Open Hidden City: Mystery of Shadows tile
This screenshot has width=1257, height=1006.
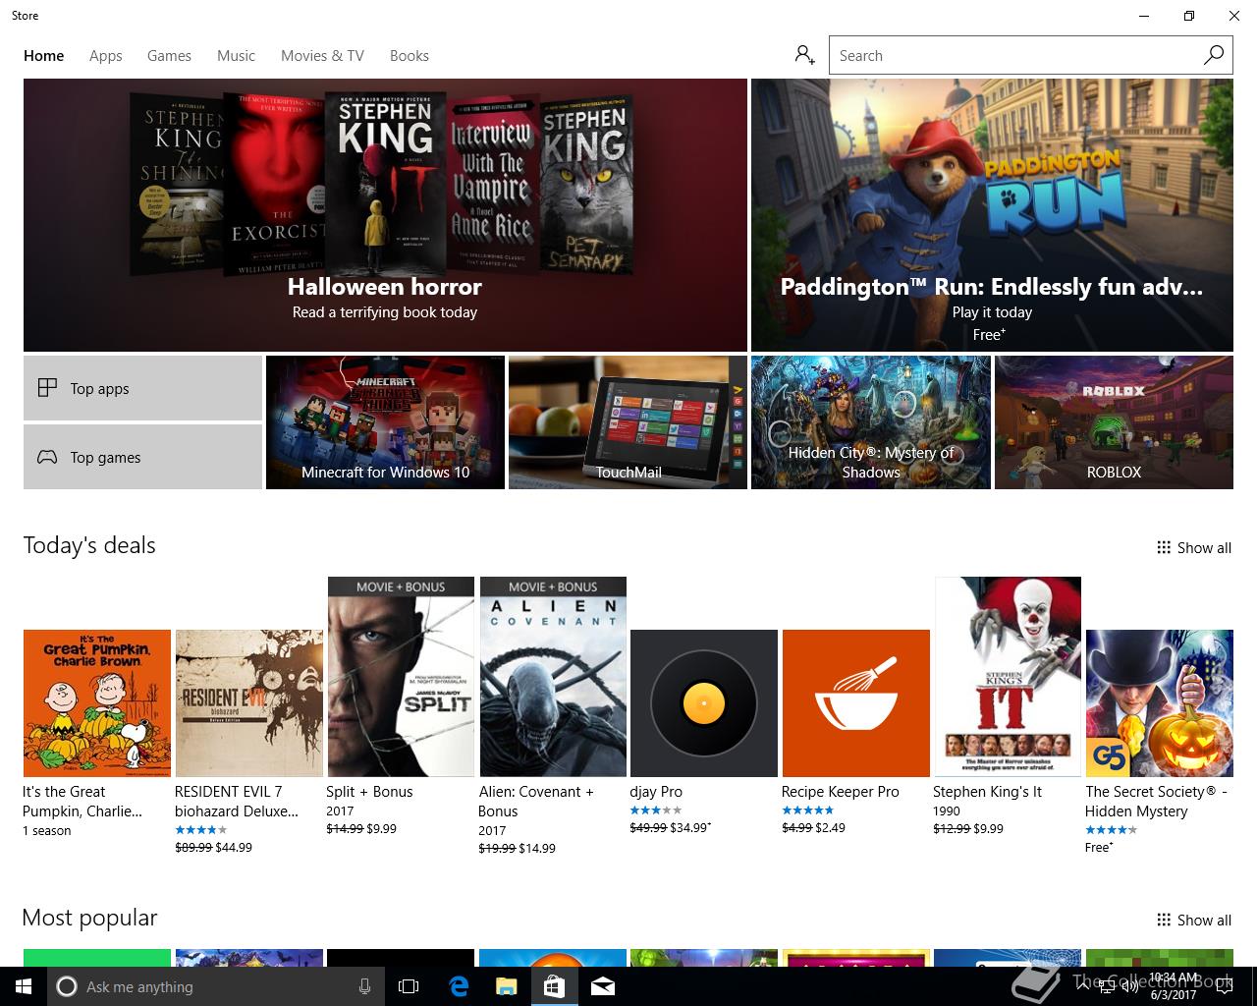pos(871,422)
